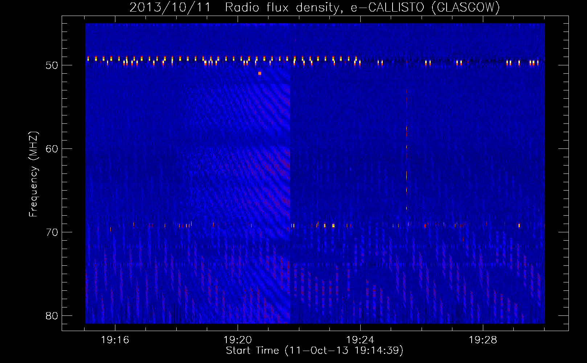587x363 pixels.
Task: Click the 70 frequency tick label
Action: coord(52,232)
